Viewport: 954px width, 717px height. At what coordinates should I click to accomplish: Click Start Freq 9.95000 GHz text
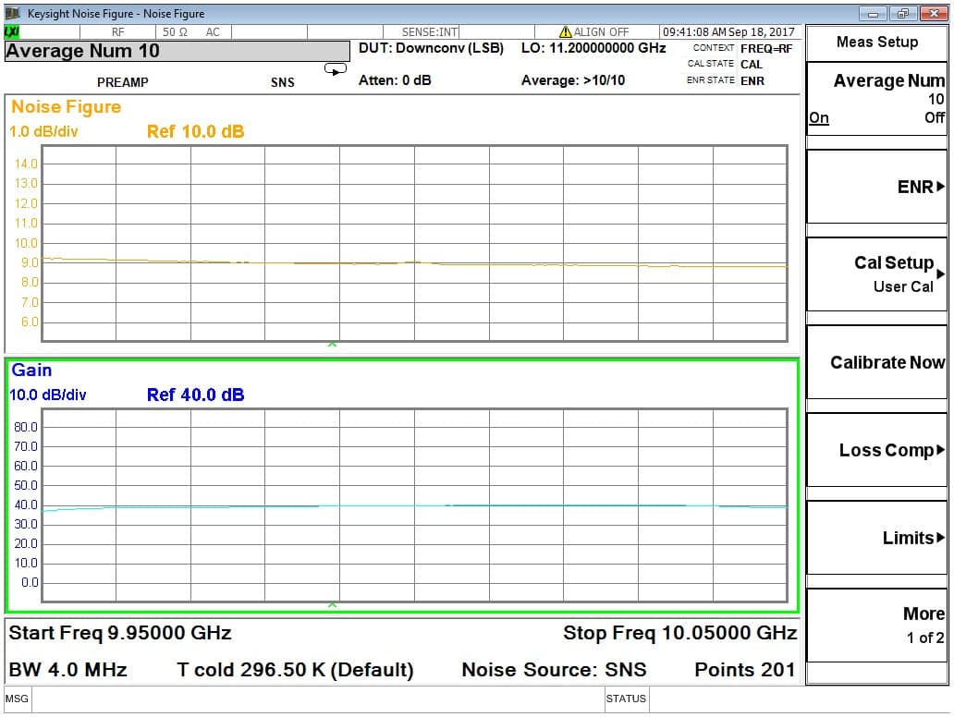point(120,633)
